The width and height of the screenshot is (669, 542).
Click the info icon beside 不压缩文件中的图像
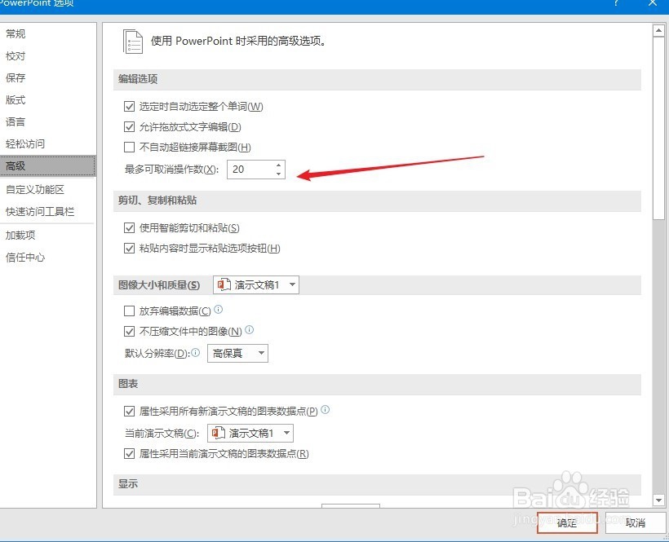coord(248,330)
